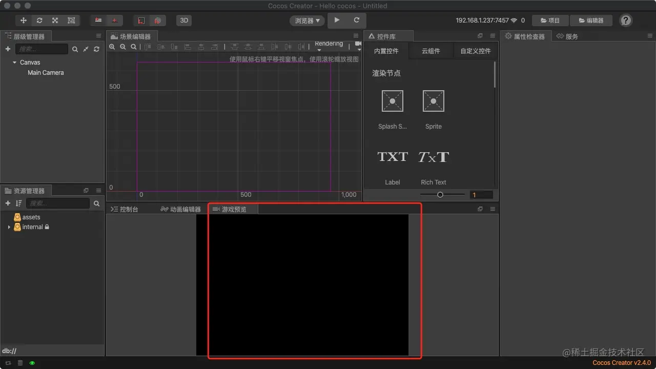656x369 pixels.
Task: Pop out the 资源管理器 panel
Action: point(86,190)
